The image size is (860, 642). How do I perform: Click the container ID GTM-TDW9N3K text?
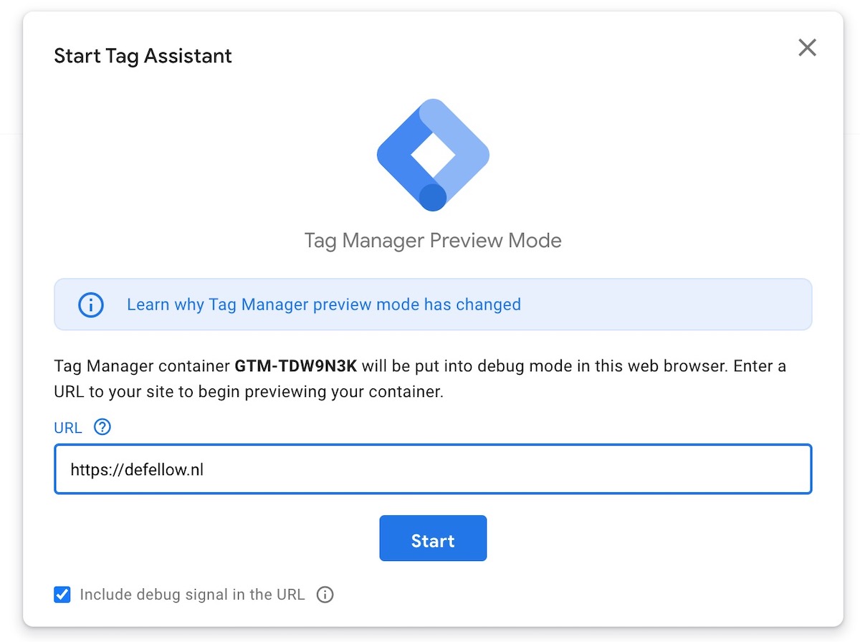point(295,366)
